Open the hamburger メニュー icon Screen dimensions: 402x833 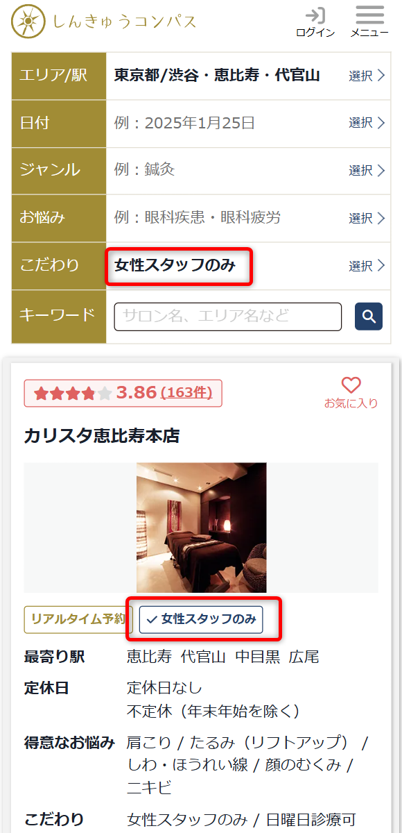point(369,22)
